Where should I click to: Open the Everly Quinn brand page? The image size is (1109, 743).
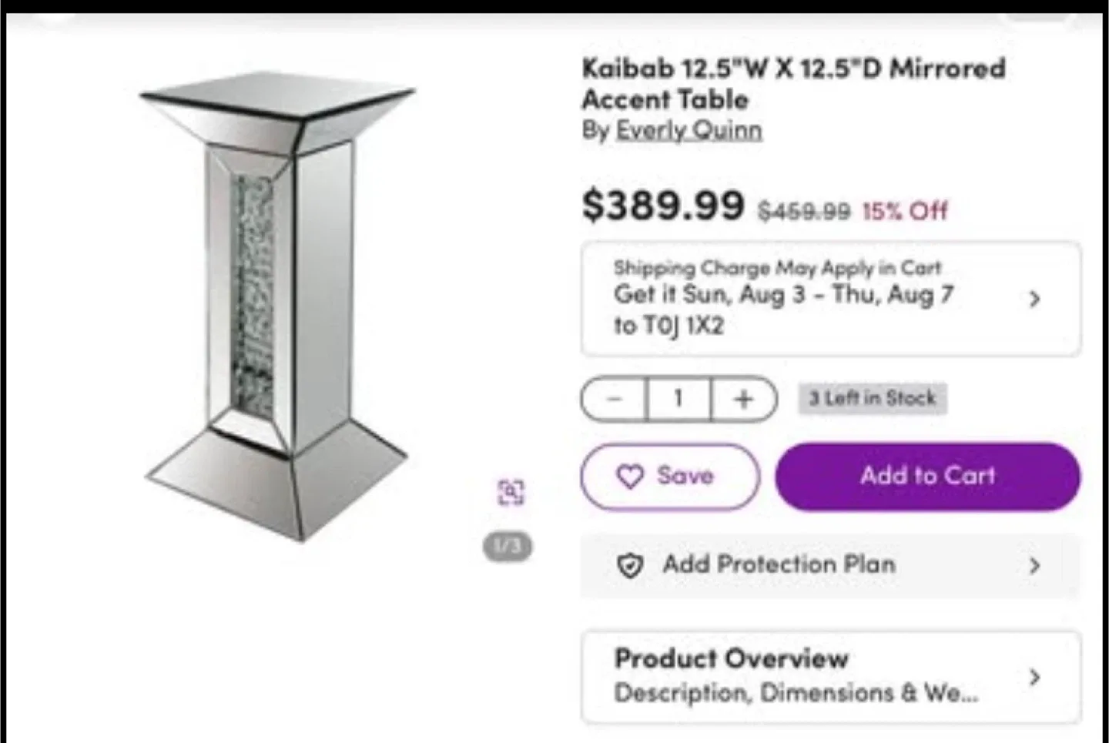[x=689, y=130]
